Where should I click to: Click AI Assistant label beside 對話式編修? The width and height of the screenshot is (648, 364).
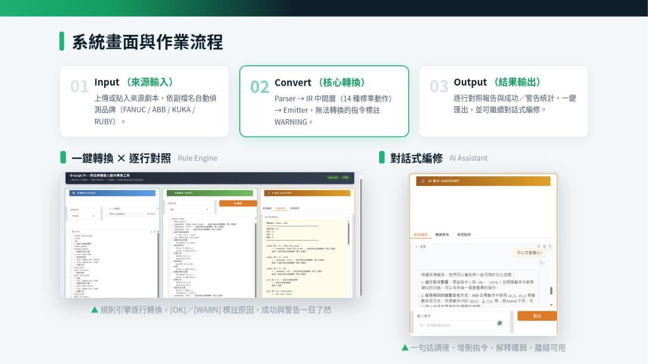pyautogui.click(x=468, y=158)
